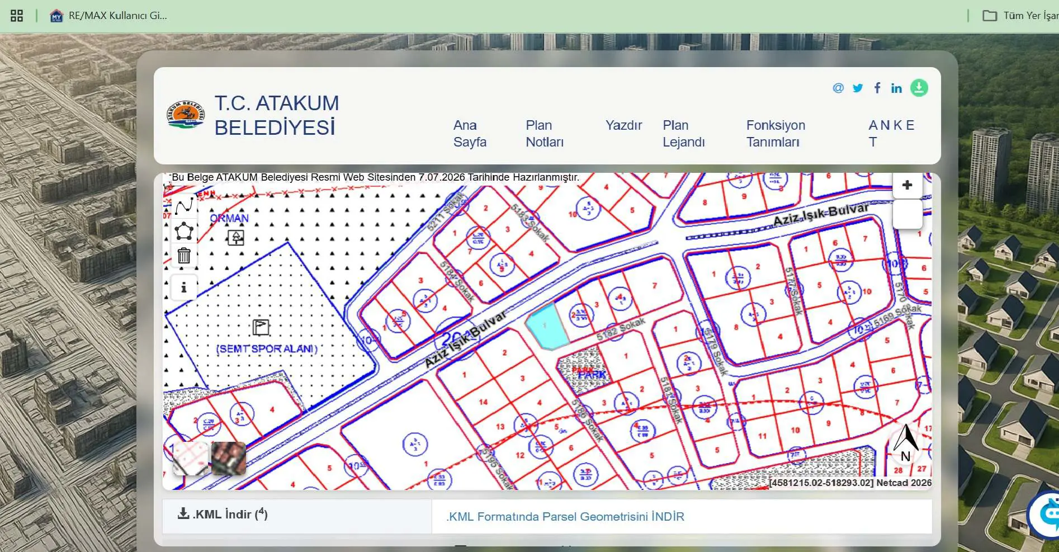Click the KML Formatında Parsel Geometrisini İNDİR link
This screenshot has height=552, width=1059.
point(565,517)
